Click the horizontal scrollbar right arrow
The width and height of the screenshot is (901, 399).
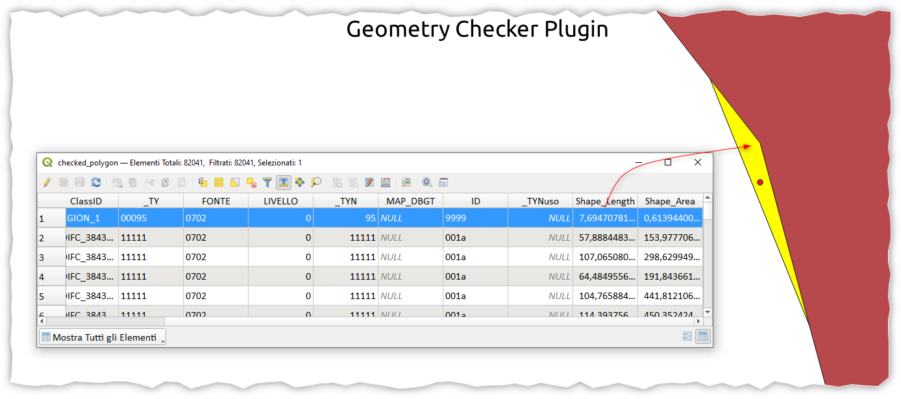tap(699, 321)
